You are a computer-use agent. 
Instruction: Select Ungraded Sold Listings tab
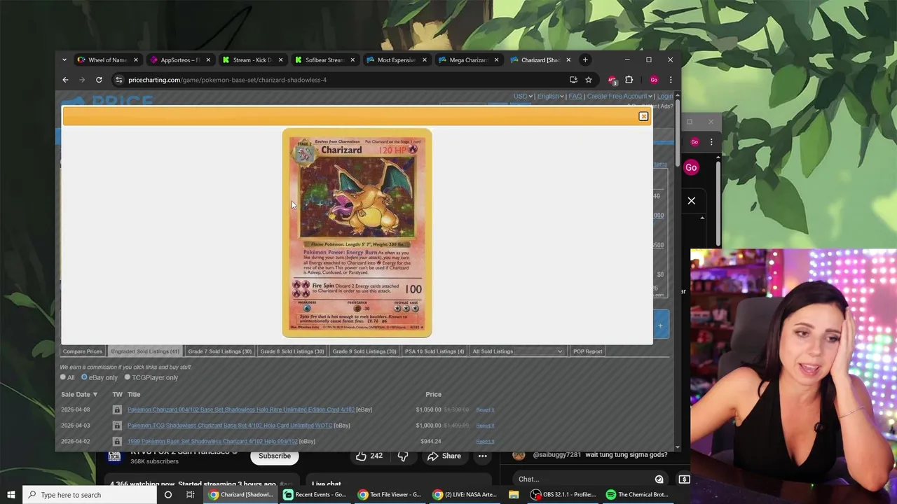[x=145, y=351]
